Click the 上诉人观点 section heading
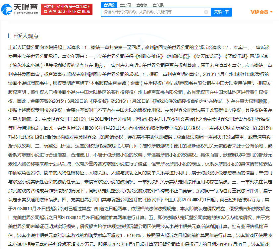This screenshot has height=249, width=279. coord(25,36)
